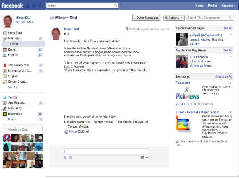Open the Account dropdown menu
This screenshot has width=239, height=179.
pos(228,6)
